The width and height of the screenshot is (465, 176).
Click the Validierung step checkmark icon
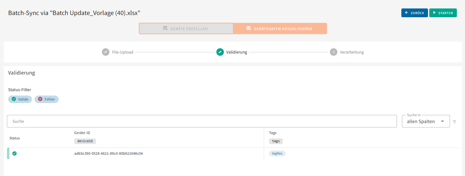(220, 52)
